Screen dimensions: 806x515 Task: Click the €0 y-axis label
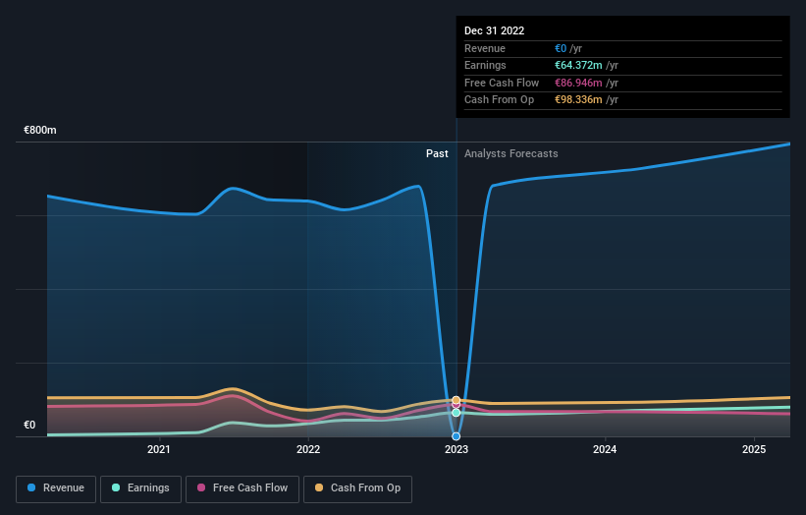tap(29, 425)
